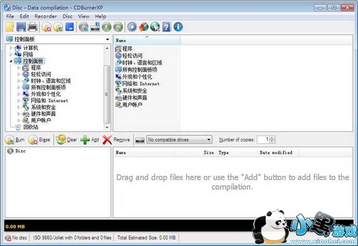358x246 pixels.
Task: Sort compilation by Size column header
Action: (x=196, y=153)
